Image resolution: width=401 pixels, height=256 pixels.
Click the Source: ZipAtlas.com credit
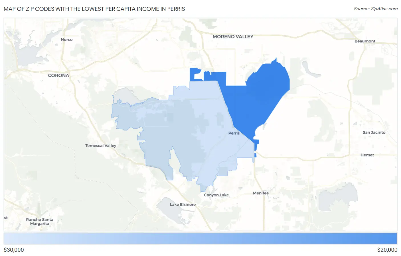pos(376,9)
